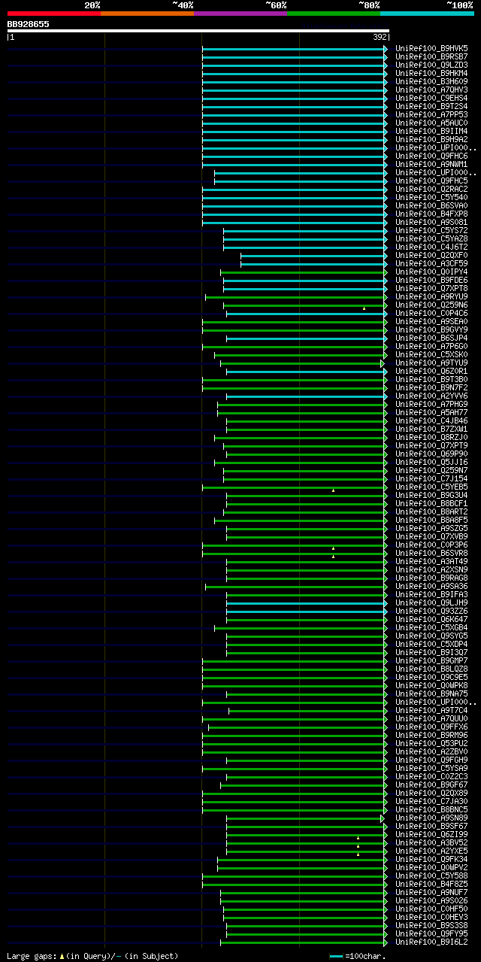
Task: Click the hollow arrowhead on the A9TYU9 bar
Action: pos(383,363)
